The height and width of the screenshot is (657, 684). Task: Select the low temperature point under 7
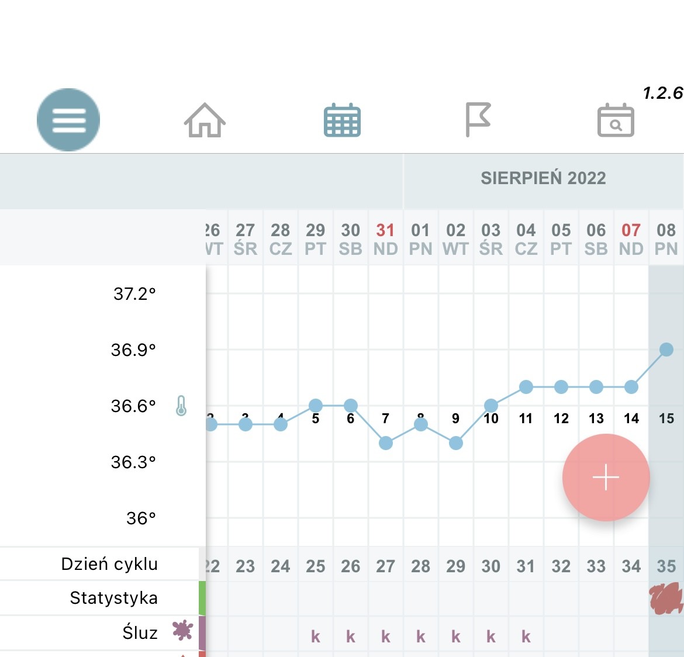tap(386, 443)
